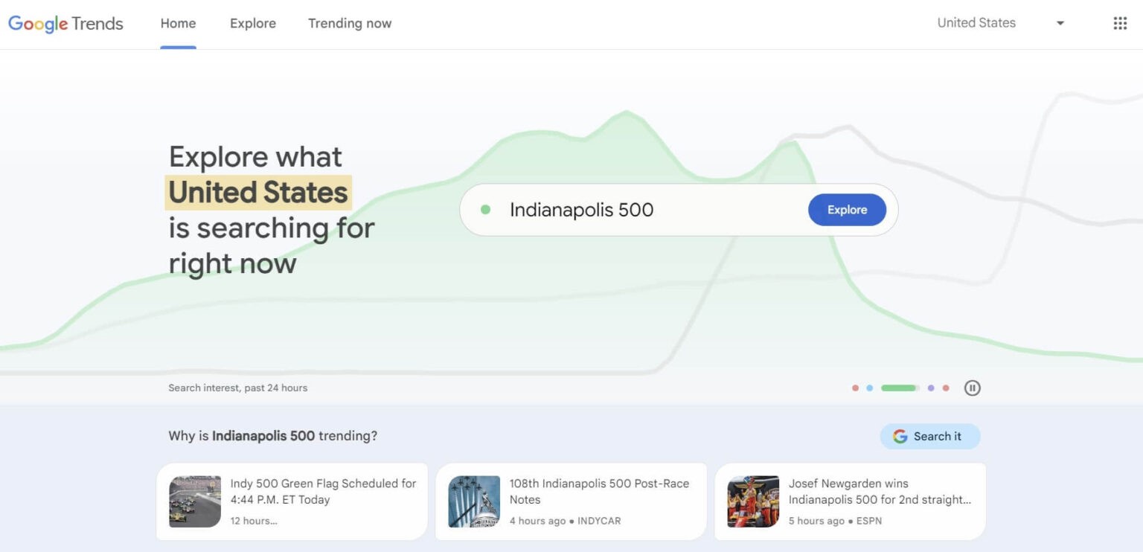Open the United States country dropdown

(976, 23)
